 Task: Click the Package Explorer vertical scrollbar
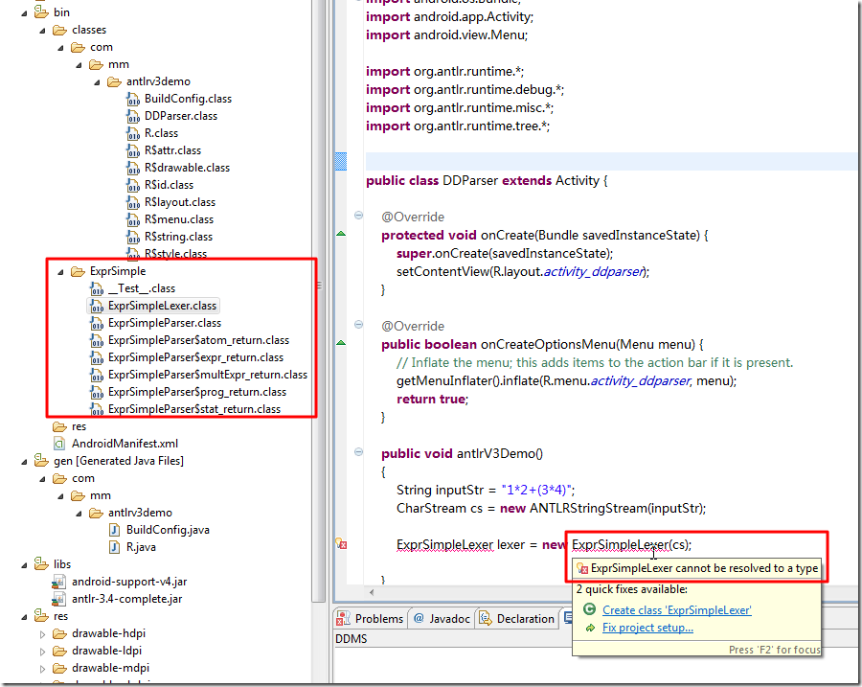click(319, 300)
